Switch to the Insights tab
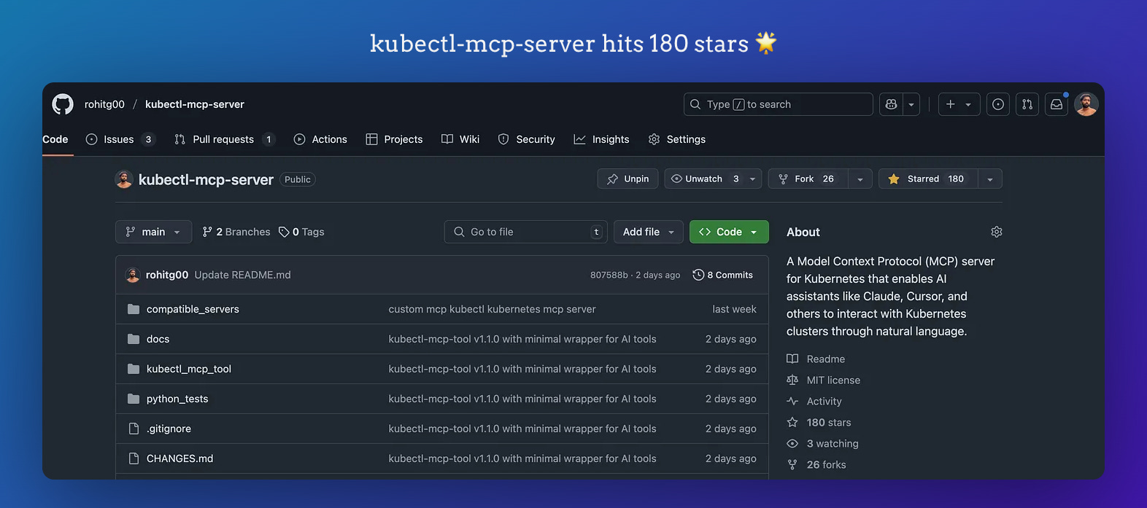Image resolution: width=1147 pixels, height=508 pixels. pos(601,139)
